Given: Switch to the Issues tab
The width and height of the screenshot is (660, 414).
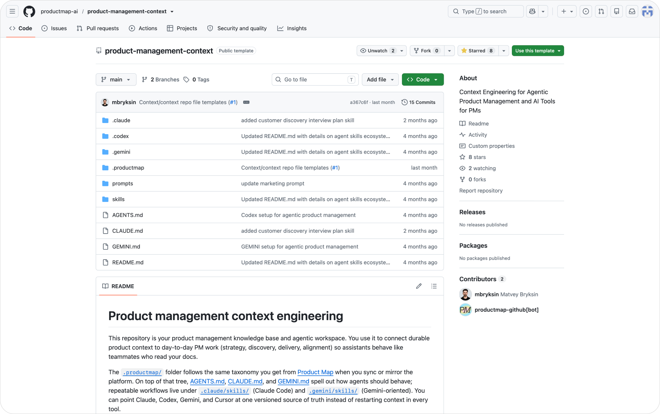Looking at the screenshot, I should click(x=54, y=29).
